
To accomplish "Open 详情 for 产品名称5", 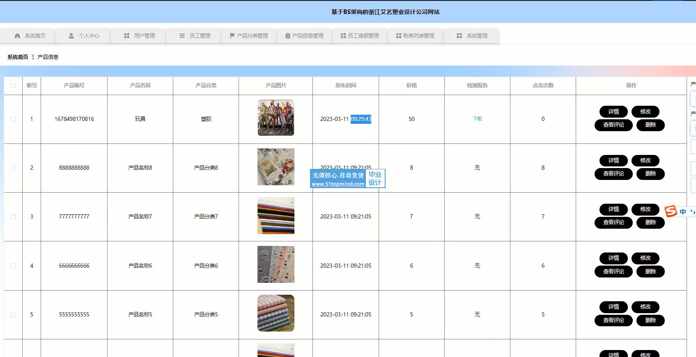I will 613,307.
